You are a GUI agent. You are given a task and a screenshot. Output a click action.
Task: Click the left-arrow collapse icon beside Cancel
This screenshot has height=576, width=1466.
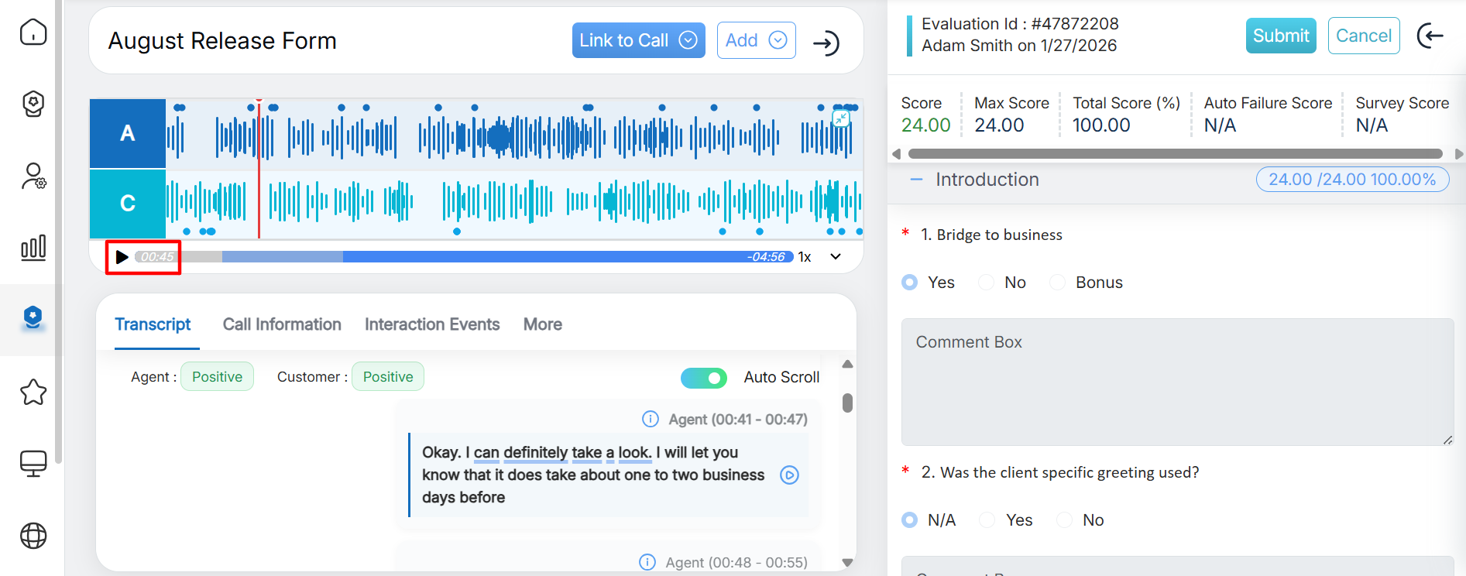click(1430, 36)
